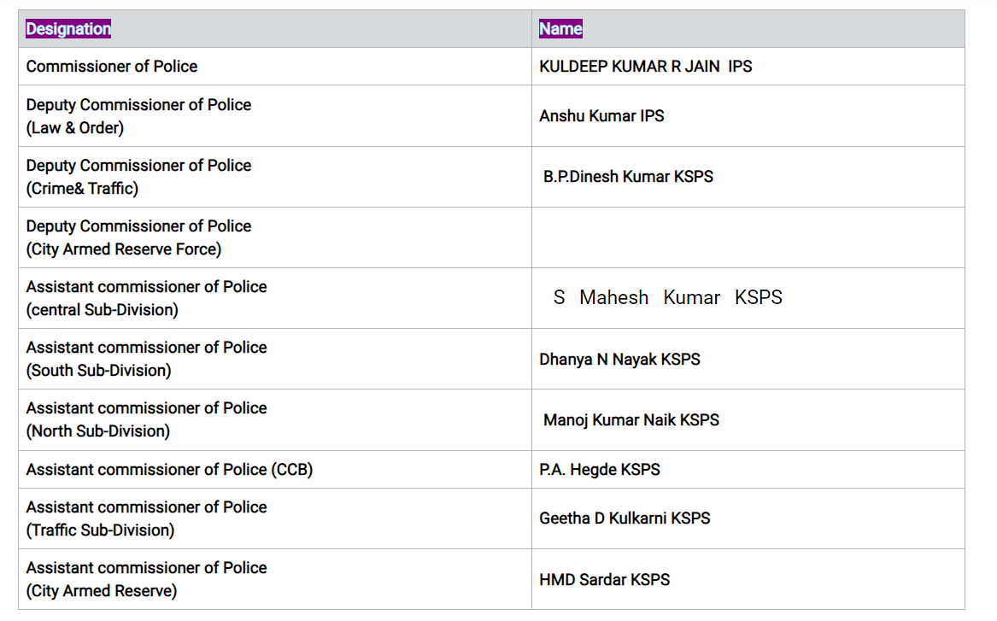Click the name Manoj Kumar Naik KSPS

pyautogui.click(x=630, y=420)
